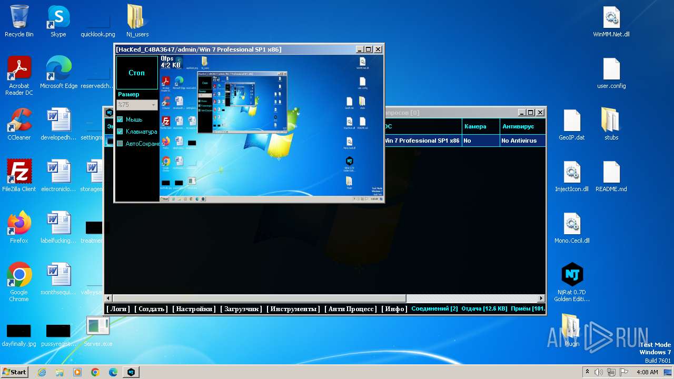Select the README.md file icon
Screen dimensions: 674x379
tap(611, 176)
